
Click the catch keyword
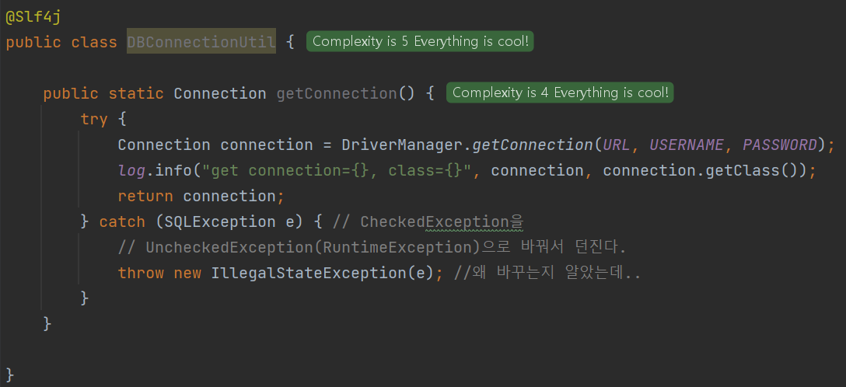[x=122, y=221]
